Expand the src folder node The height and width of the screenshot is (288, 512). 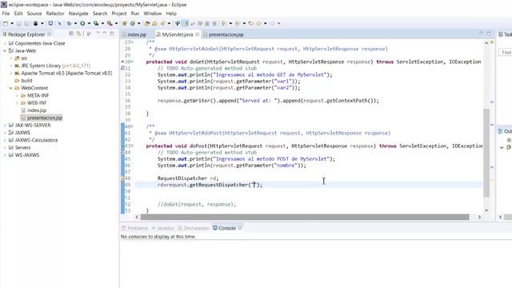tap(11, 58)
